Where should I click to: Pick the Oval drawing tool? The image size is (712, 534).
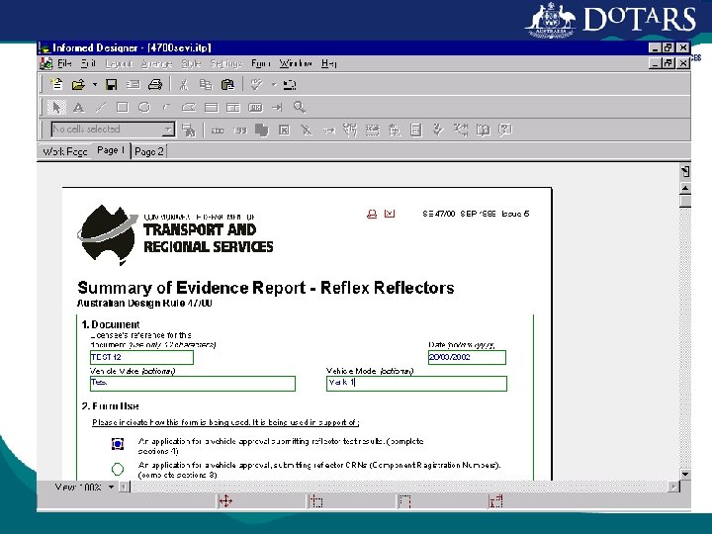(x=144, y=107)
